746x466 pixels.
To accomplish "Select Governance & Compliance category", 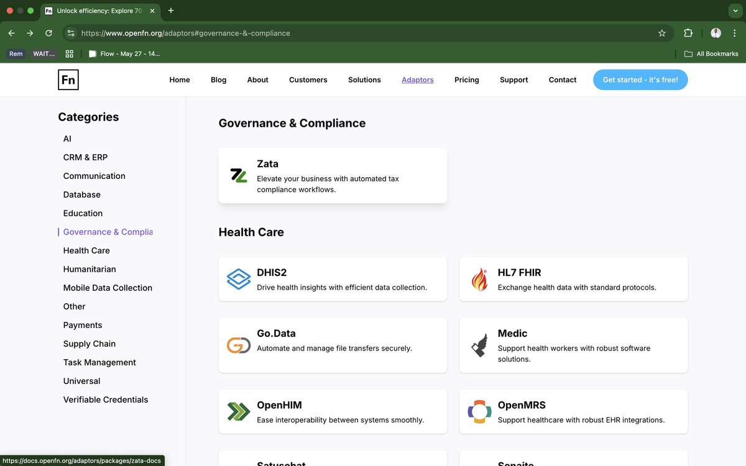I will [108, 232].
